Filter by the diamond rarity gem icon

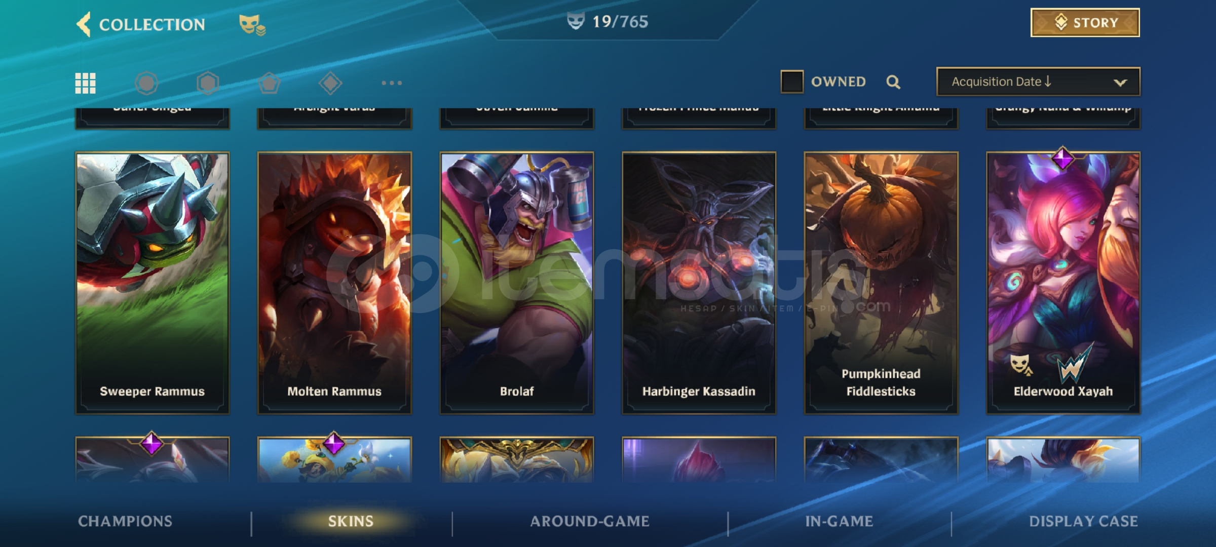pyautogui.click(x=330, y=83)
